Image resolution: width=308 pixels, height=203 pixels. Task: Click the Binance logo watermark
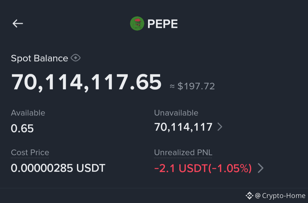(x=250, y=196)
